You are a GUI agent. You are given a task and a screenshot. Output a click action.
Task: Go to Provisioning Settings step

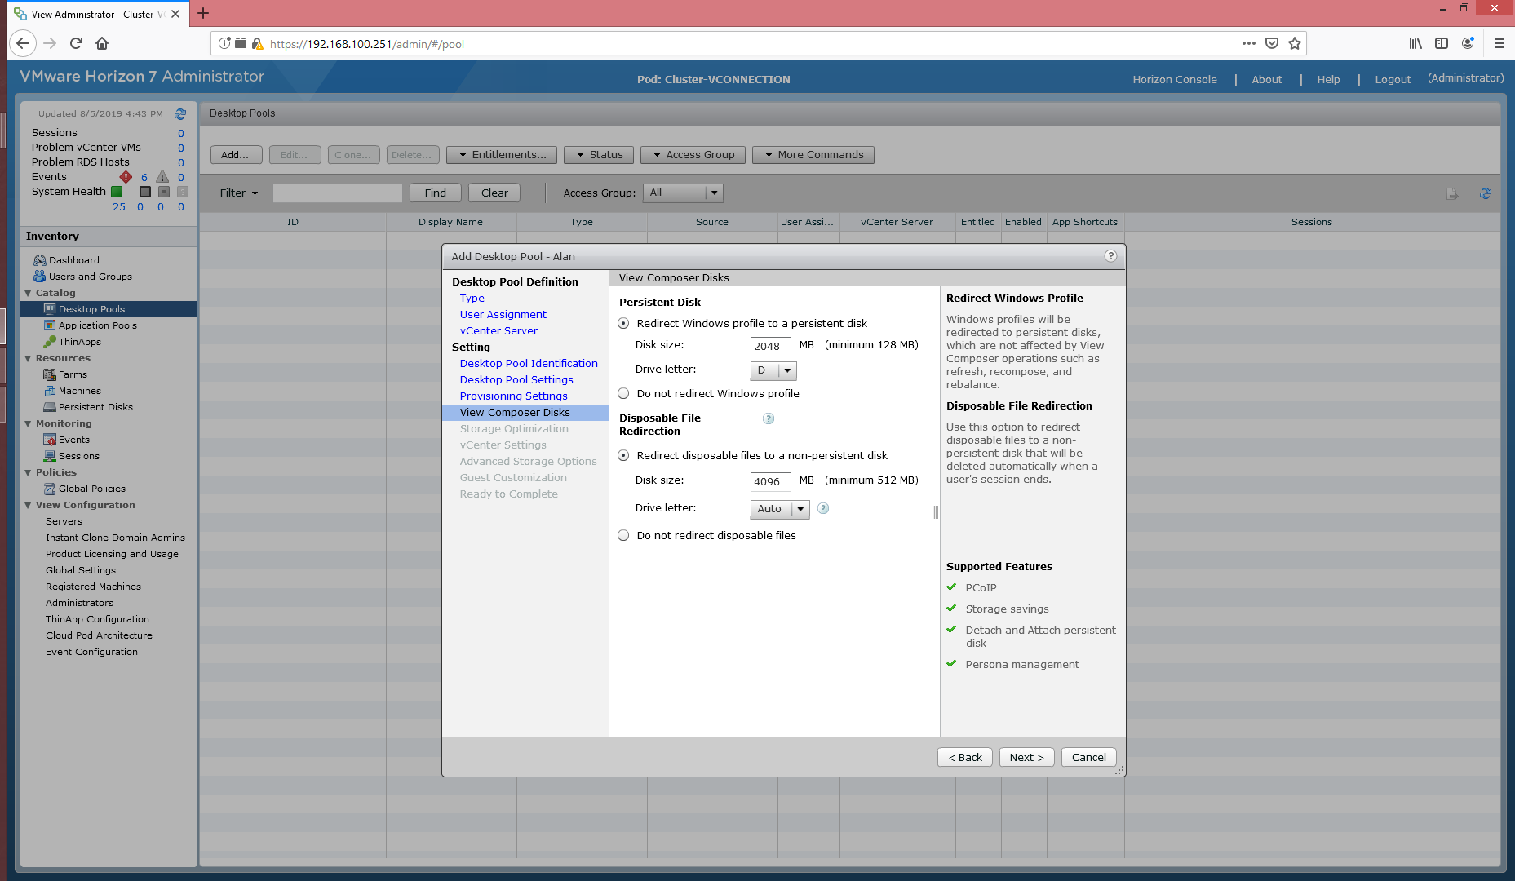click(x=513, y=396)
